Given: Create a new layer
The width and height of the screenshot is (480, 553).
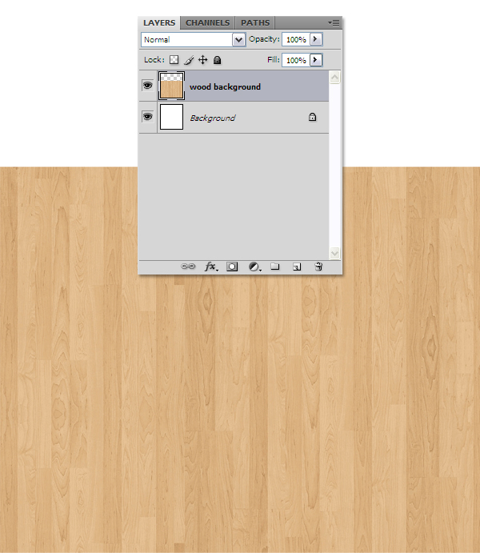Looking at the screenshot, I should [x=297, y=267].
